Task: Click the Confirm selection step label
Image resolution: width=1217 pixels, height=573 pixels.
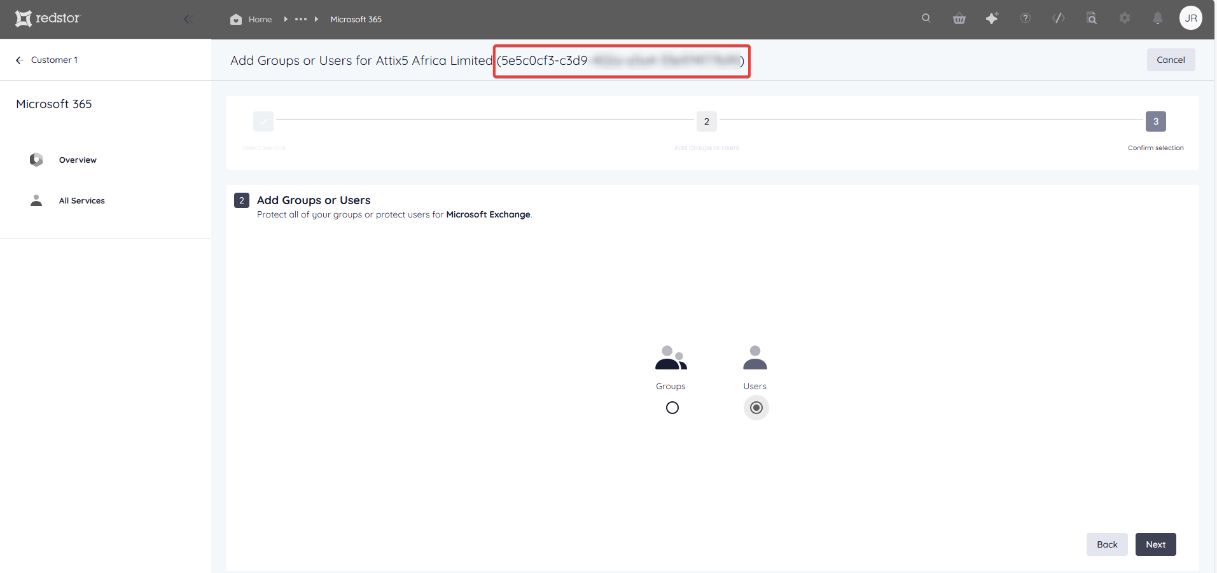Action: pyautogui.click(x=1155, y=148)
